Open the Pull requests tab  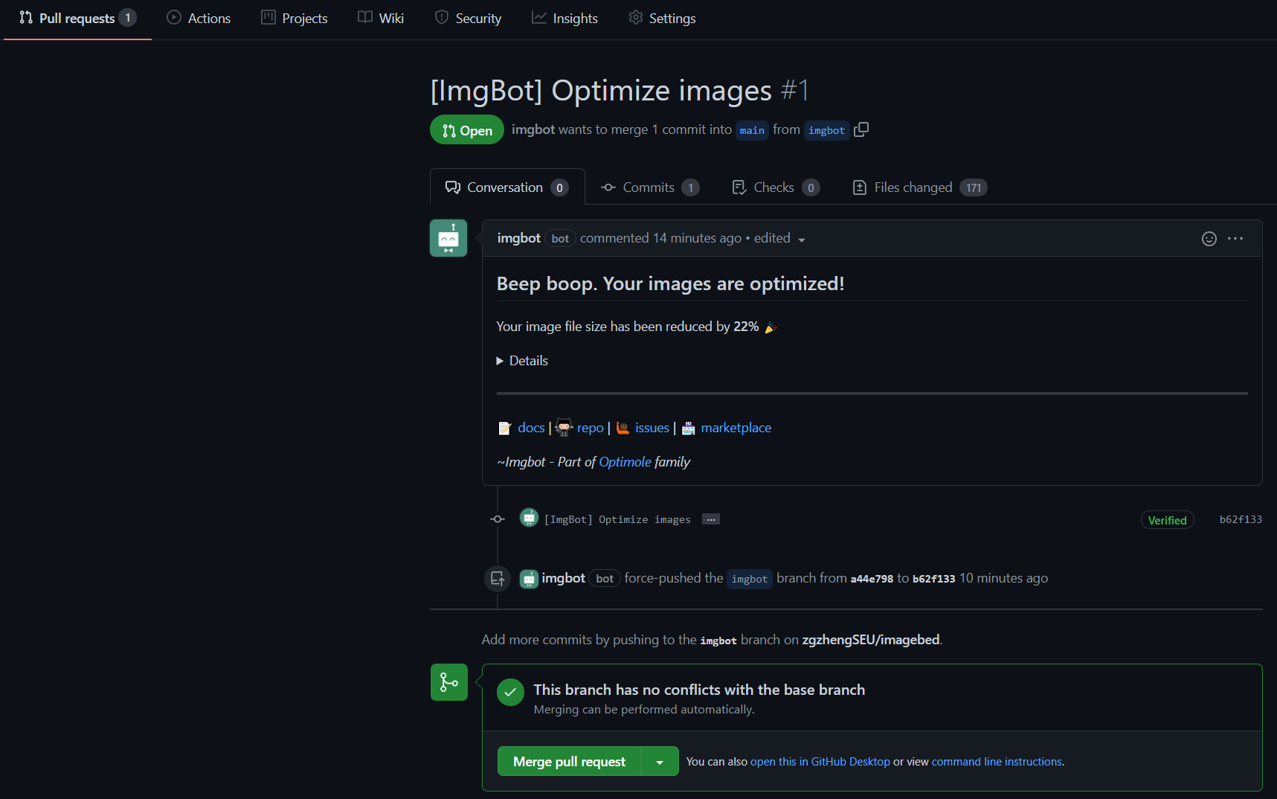point(77,18)
